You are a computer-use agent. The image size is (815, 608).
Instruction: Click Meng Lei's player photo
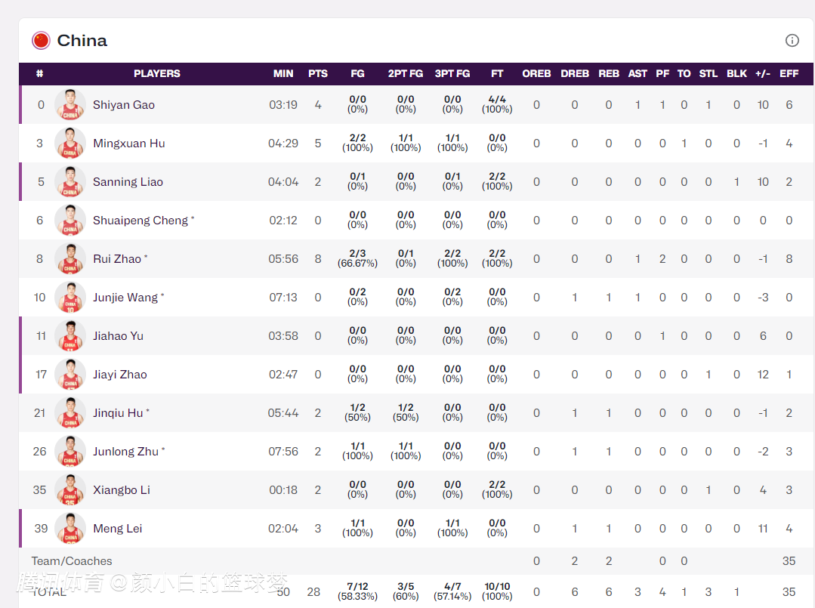pos(70,529)
